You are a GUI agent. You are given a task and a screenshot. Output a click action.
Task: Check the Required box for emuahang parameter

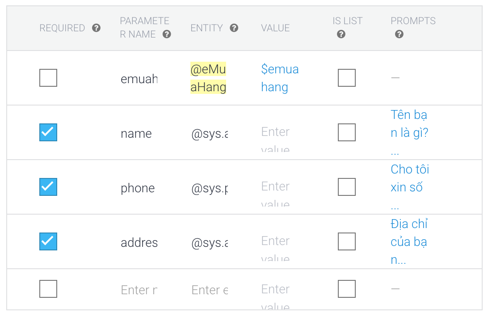48,78
